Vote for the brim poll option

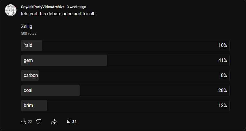point(125,106)
